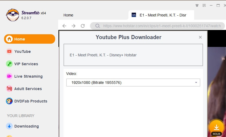Viewport: 226px width, 137px height.
Task: Click the StreamFab sloth logo
Action: 12,15
